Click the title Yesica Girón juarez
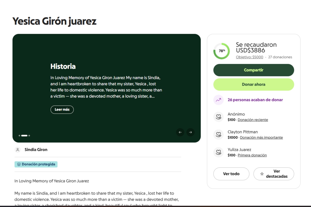Viewport: 311px width, 207px height. coord(54,21)
